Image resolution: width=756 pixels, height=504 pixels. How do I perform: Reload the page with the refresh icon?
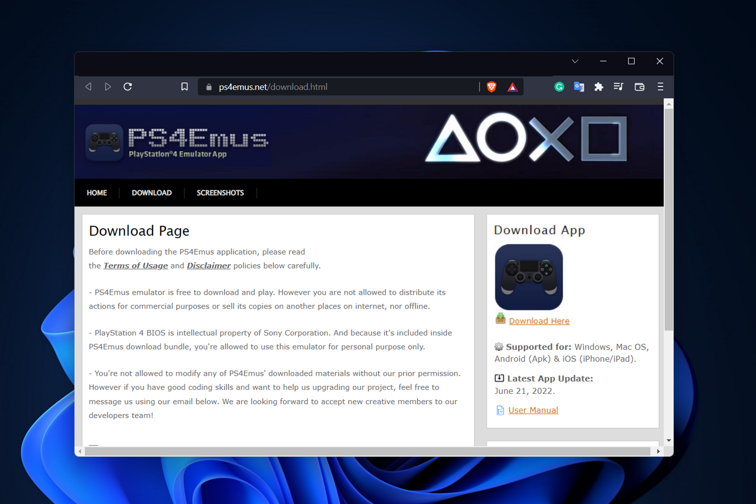[128, 87]
